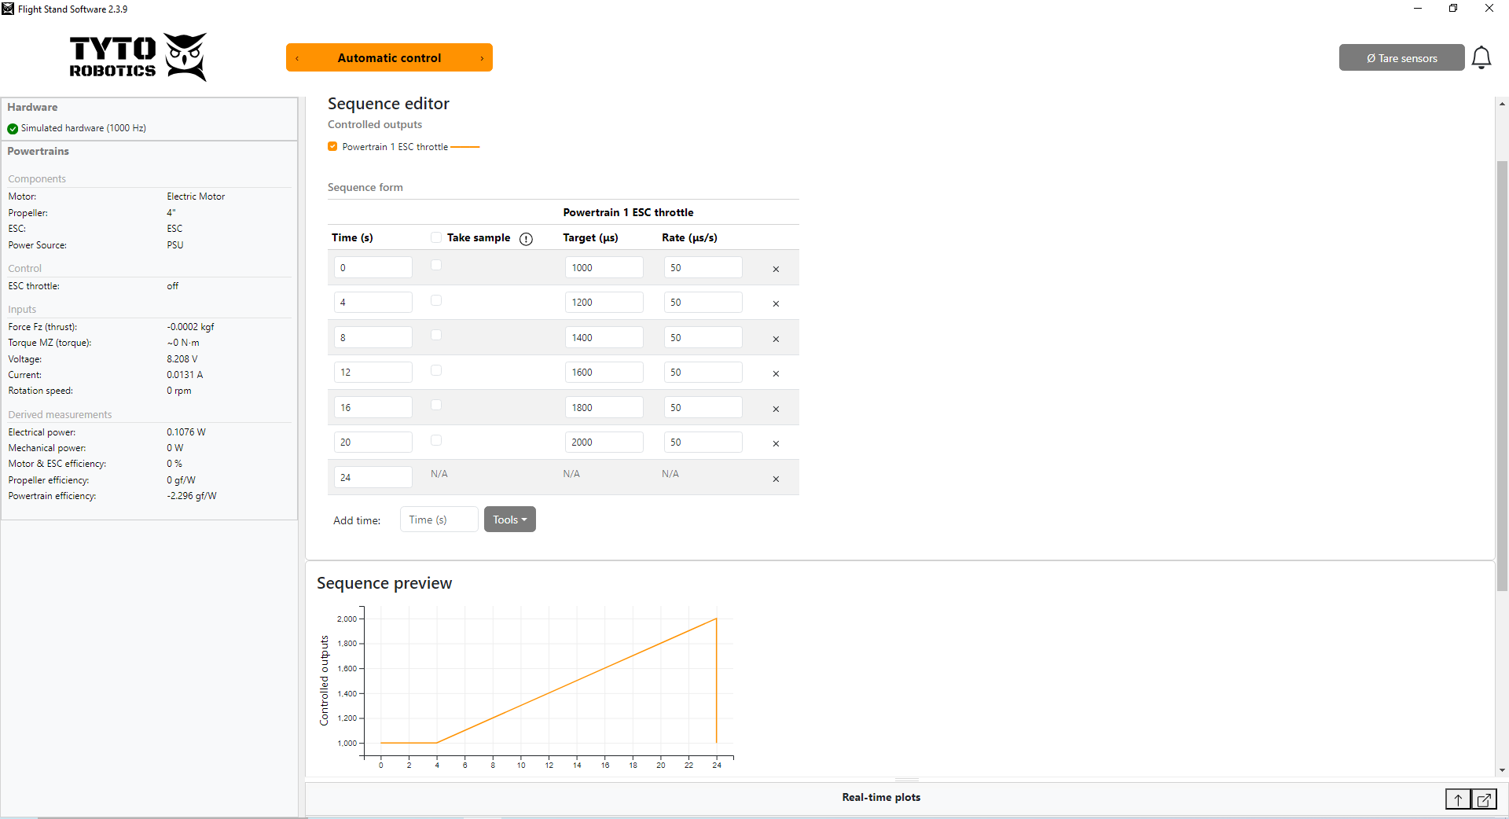Click the notification bell icon
Image resolution: width=1509 pixels, height=819 pixels.
coord(1482,57)
